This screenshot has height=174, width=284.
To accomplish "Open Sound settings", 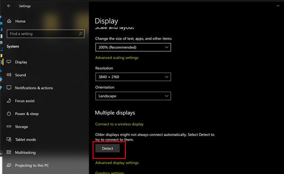I will click(21, 75).
